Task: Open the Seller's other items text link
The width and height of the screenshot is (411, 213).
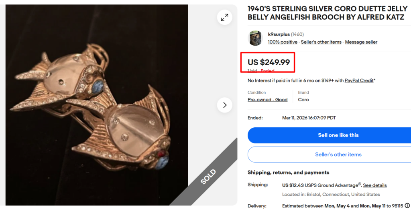Action: point(321,42)
